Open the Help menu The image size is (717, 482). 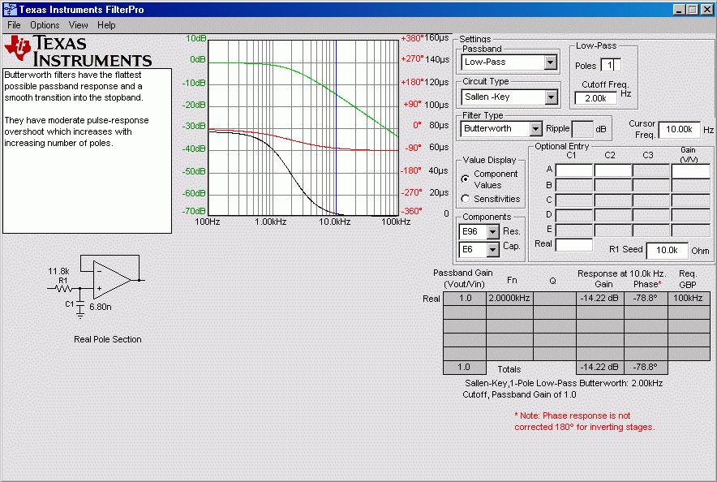point(106,25)
